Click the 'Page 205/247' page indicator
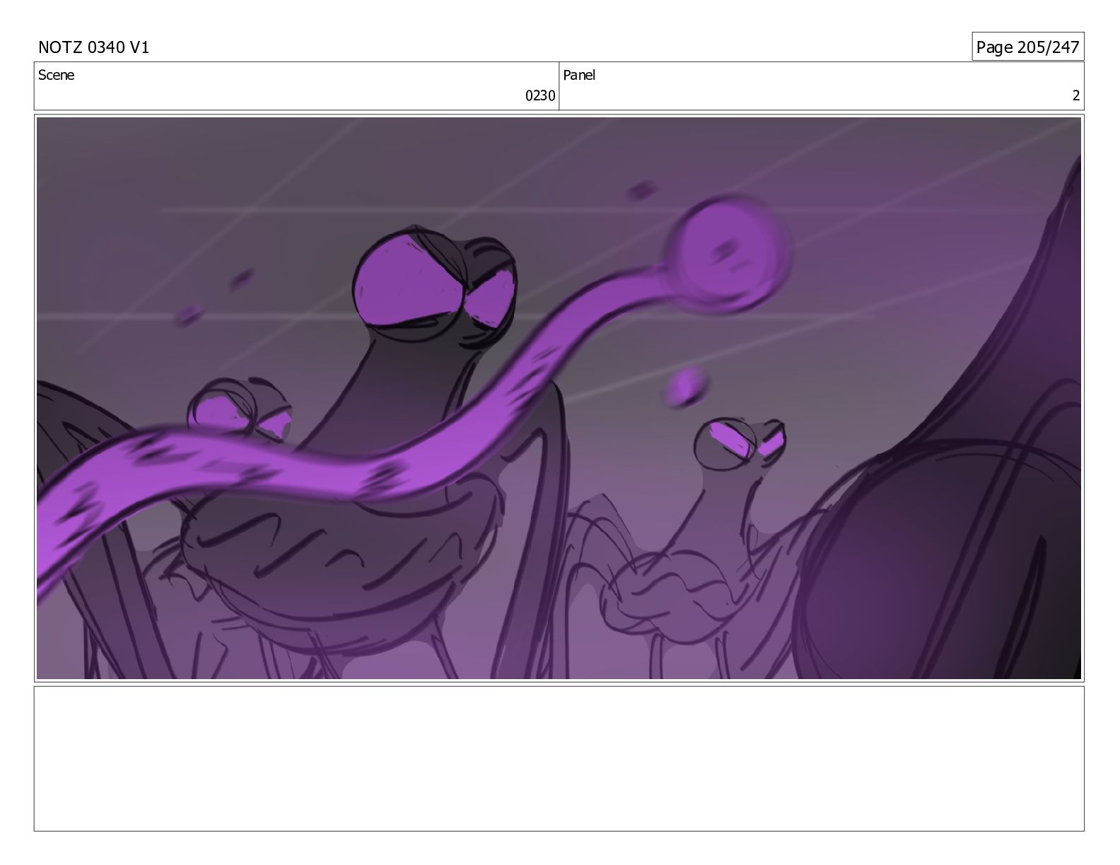 (1027, 47)
